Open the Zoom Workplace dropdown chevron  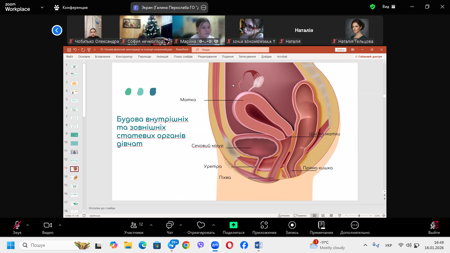(42, 7)
